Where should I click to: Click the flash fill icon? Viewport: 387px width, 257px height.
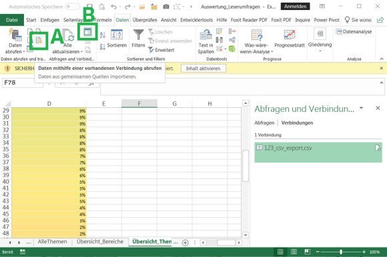pyautogui.click(x=219, y=31)
